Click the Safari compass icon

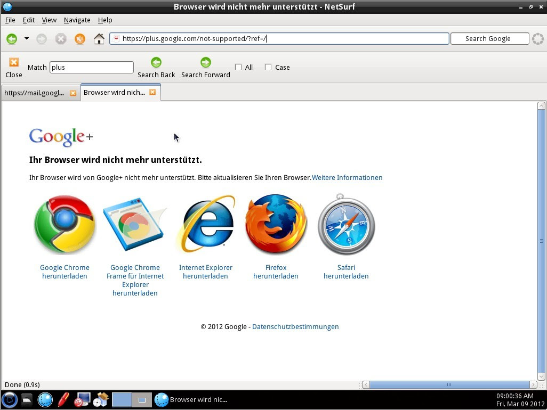click(346, 224)
